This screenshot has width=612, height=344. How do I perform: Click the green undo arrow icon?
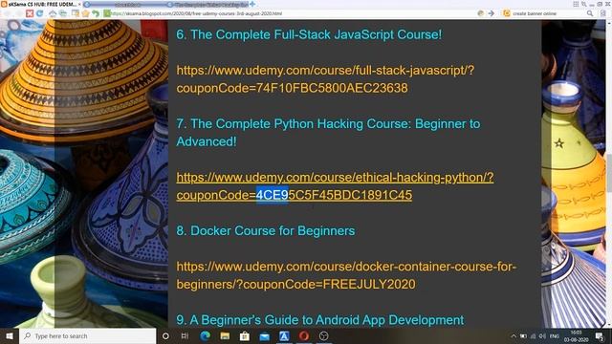click(96, 13)
